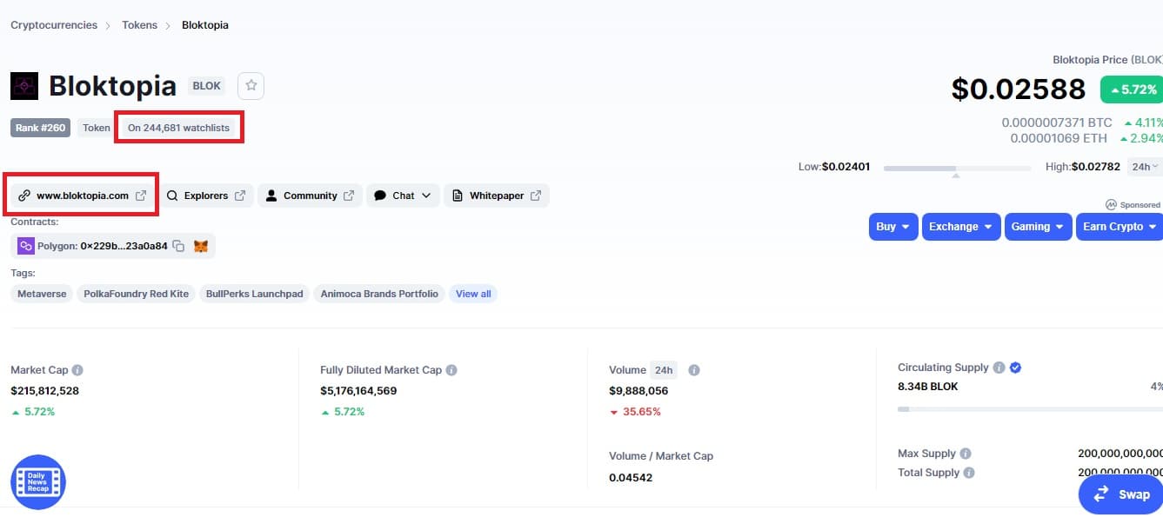Viewport: 1163px width, 517px height.
Task: Click the Sponsored badge icon
Action: pyautogui.click(x=1111, y=205)
